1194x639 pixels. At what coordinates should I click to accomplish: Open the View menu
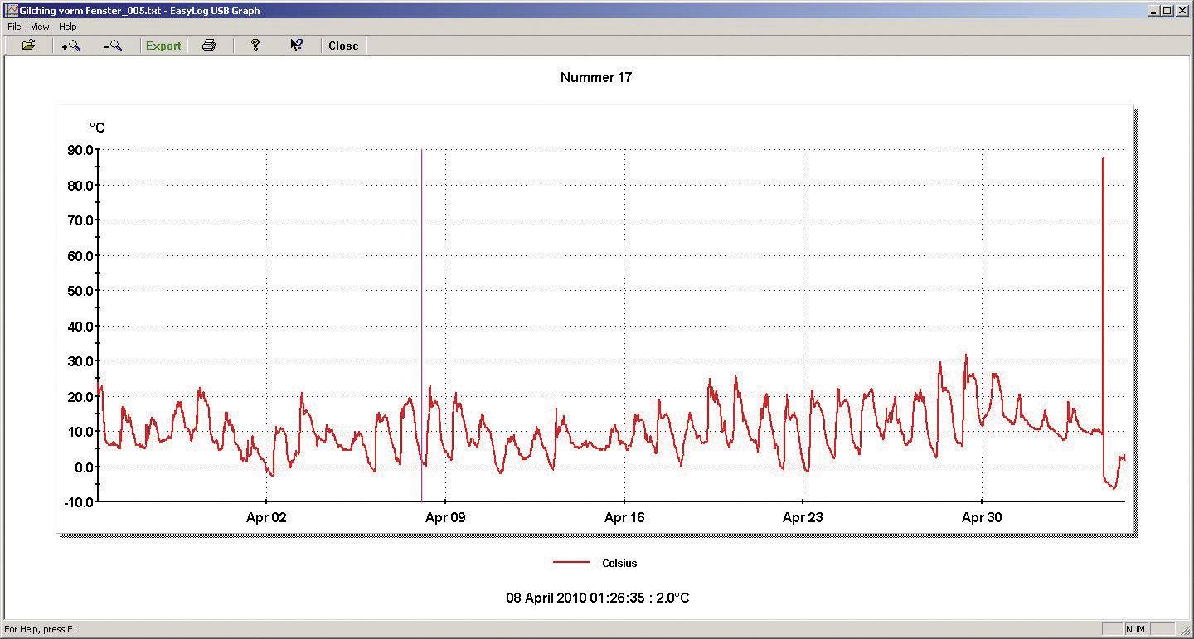pos(39,27)
